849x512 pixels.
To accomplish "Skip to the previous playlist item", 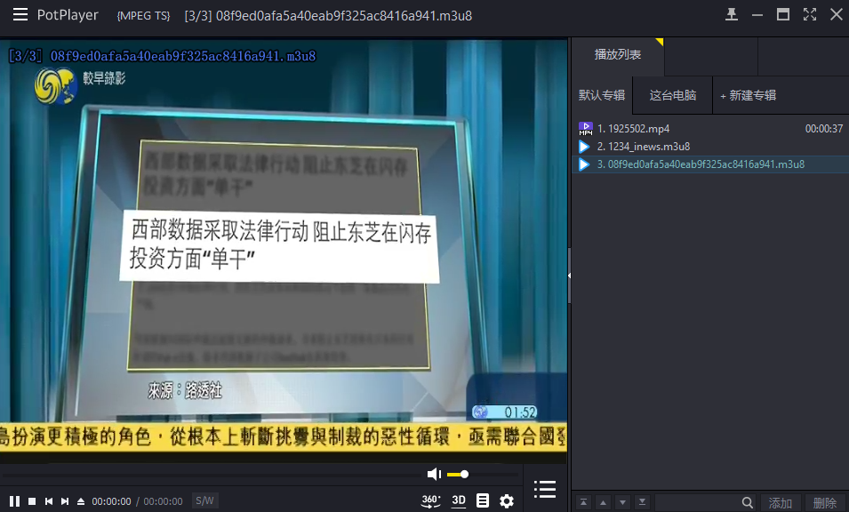I will (x=49, y=501).
